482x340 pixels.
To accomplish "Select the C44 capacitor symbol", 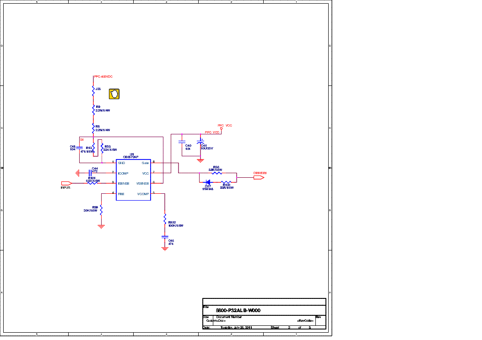I will pyautogui.click(x=90, y=173).
